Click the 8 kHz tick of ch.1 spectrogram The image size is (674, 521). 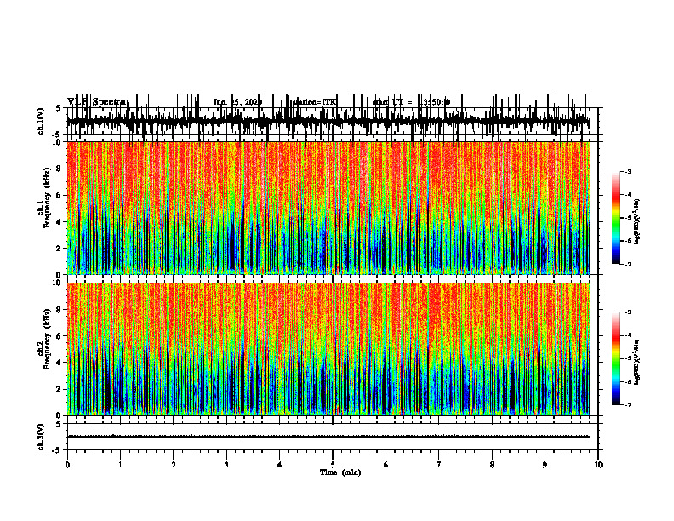pos(59,169)
